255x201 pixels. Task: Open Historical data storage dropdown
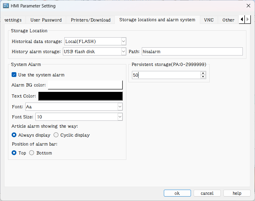coord(124,41)
